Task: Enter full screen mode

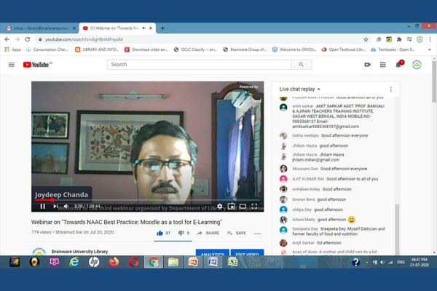Action: click(254, 206)
